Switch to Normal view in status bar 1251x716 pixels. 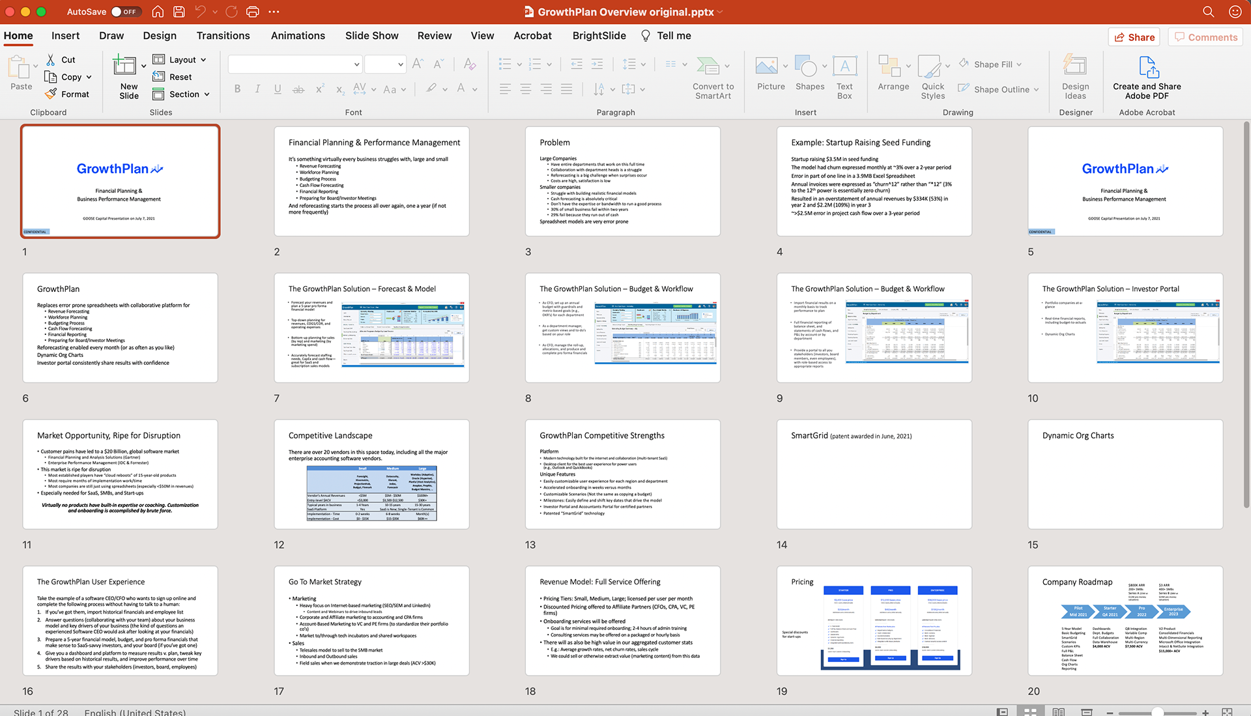point(1002,712)
